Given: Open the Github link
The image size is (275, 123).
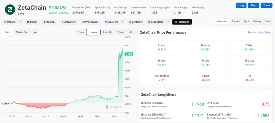Looking at the screenshot, I should click(49, 22).
